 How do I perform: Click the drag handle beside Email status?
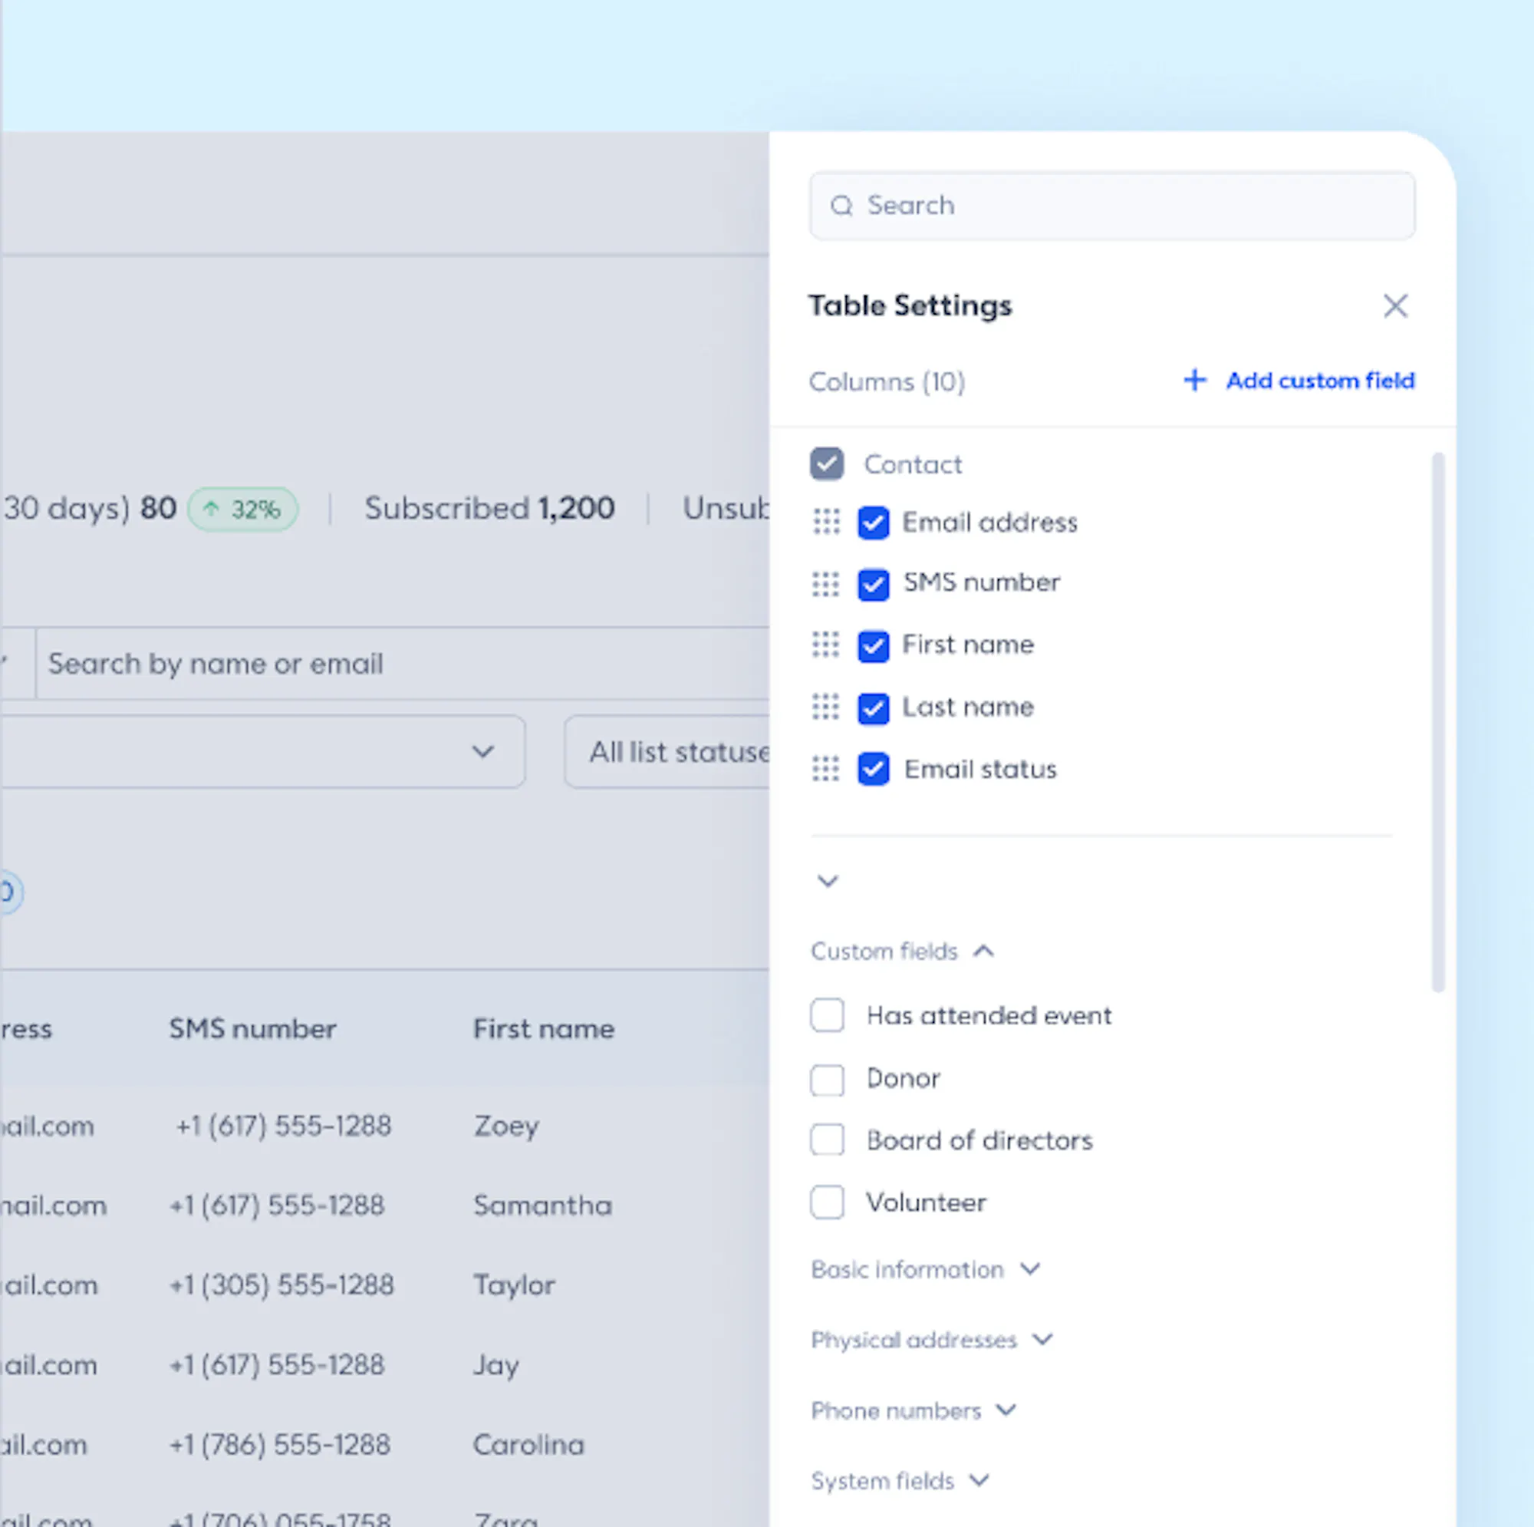tap(826, 768)
